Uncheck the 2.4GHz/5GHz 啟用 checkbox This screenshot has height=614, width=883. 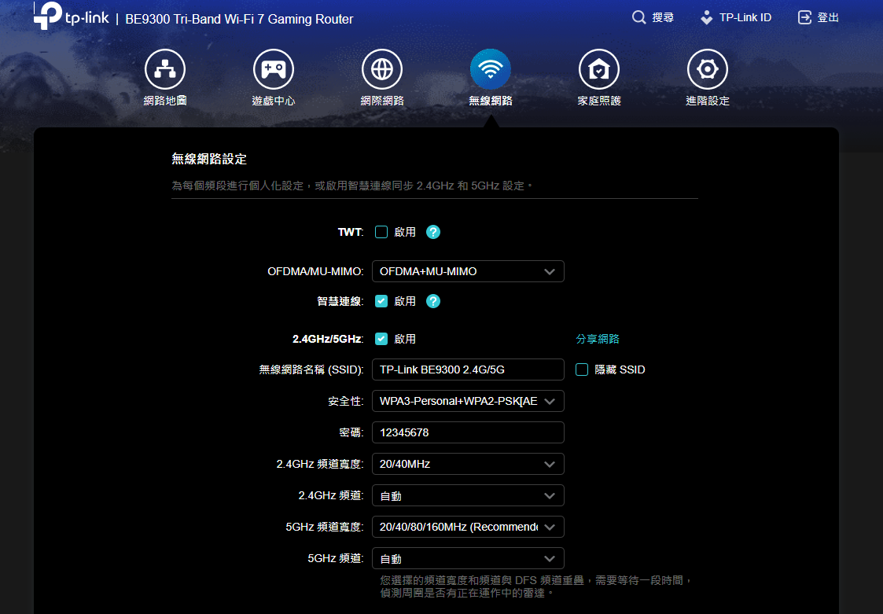pos(381,339)
